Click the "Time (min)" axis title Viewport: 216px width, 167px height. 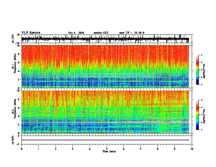[109, 151]
